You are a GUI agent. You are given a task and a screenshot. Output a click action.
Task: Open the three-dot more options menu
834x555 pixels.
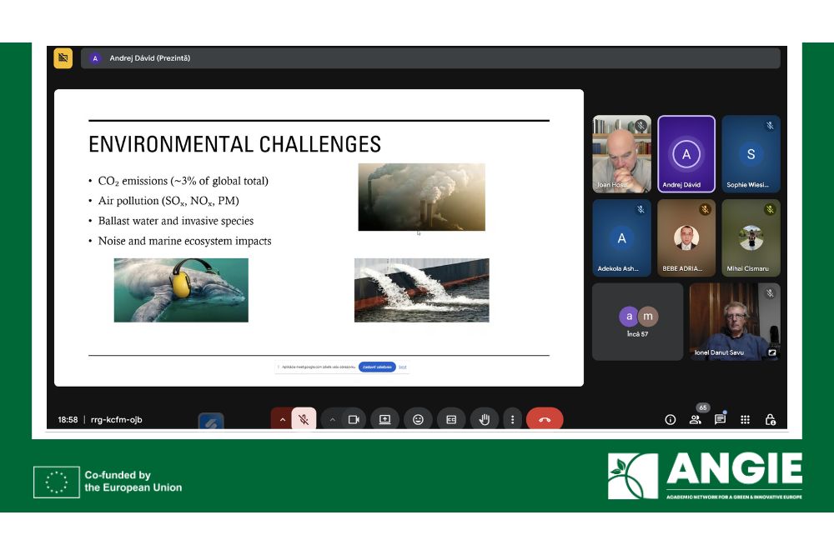point(512,419)
